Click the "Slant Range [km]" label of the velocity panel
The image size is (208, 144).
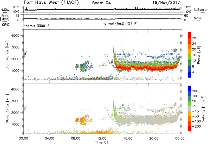point(7,109)
